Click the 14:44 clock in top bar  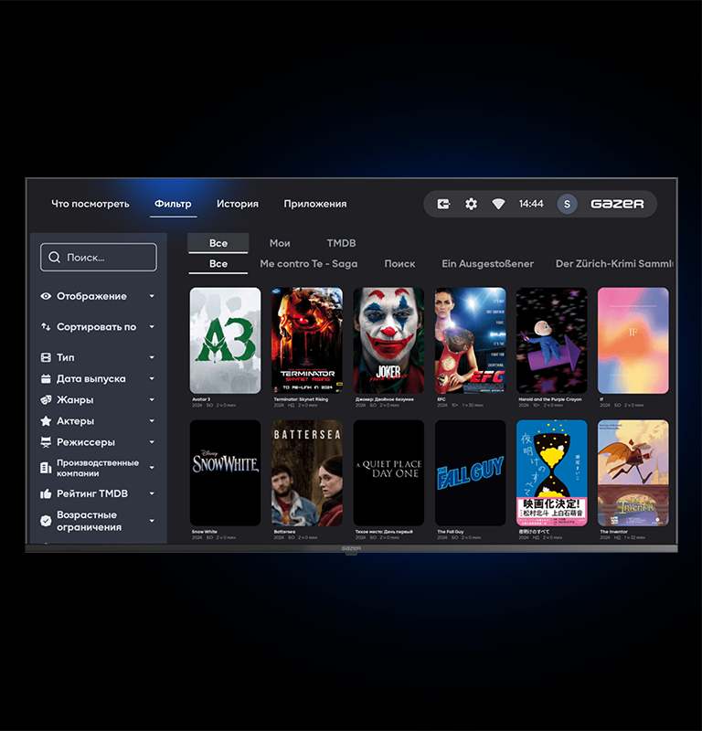point(531,204)
